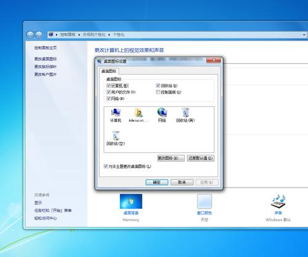
Task: Click the 窗口颜色 link label
Action: [x=205, y=213]
